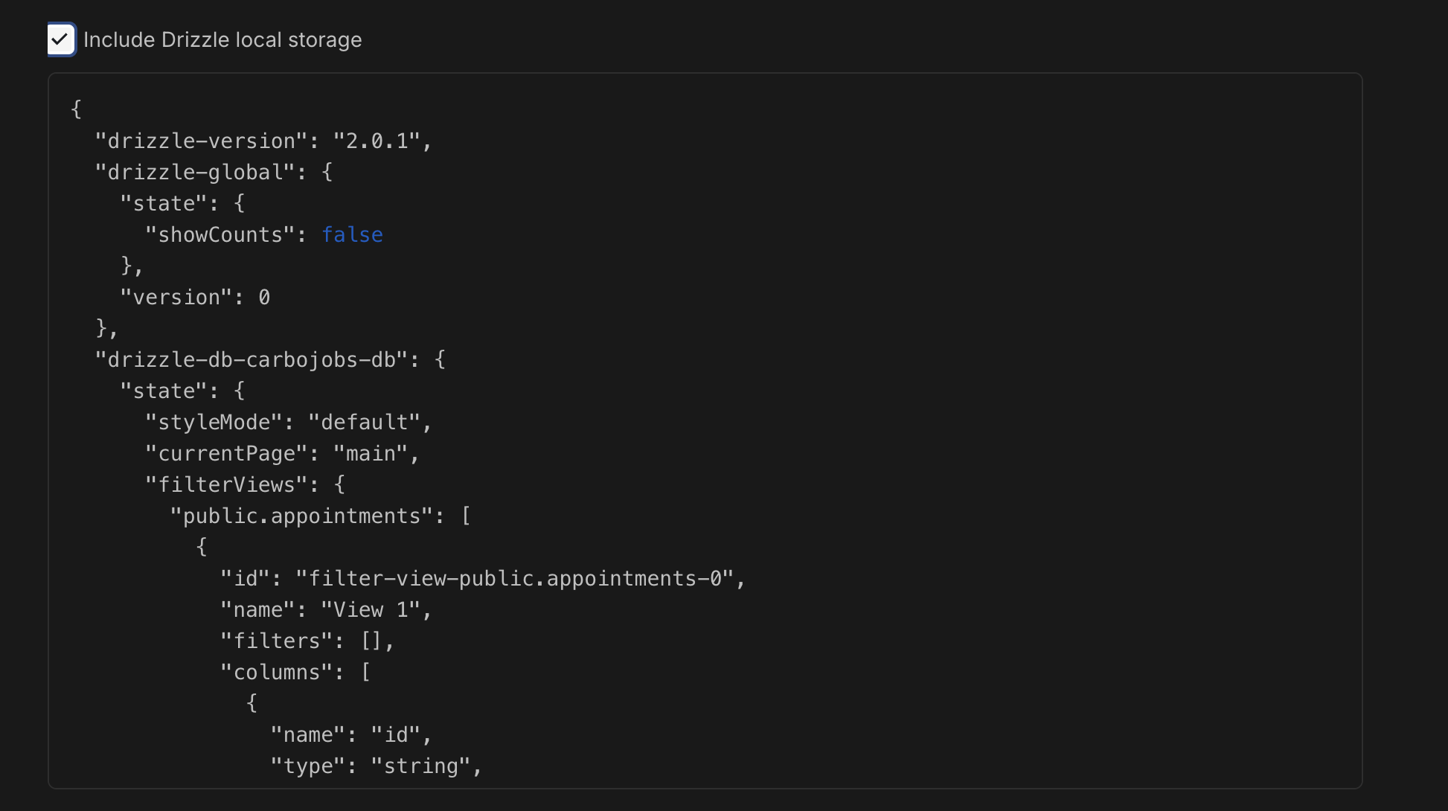Image resolution: width=1448 pixels, height=811 pixels.
Task: Click the "filters": [] line
Action: point(306,641)
